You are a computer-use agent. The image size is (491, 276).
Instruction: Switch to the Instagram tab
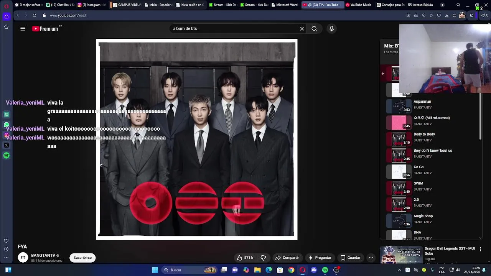point(92,5)
